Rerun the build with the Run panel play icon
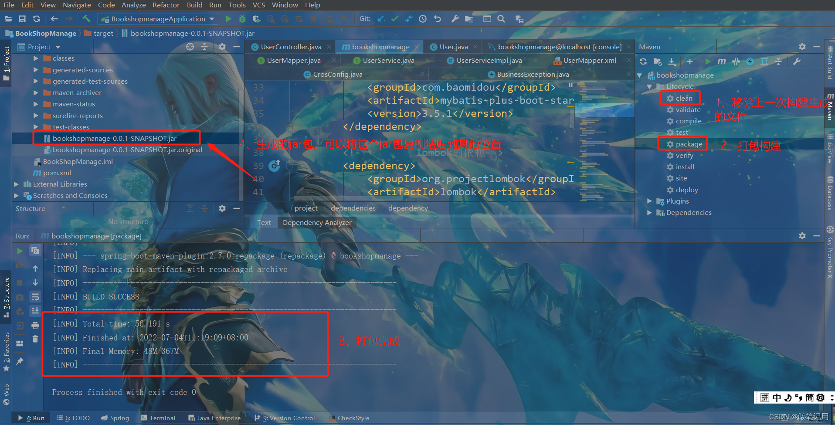 tap(20, 251)
